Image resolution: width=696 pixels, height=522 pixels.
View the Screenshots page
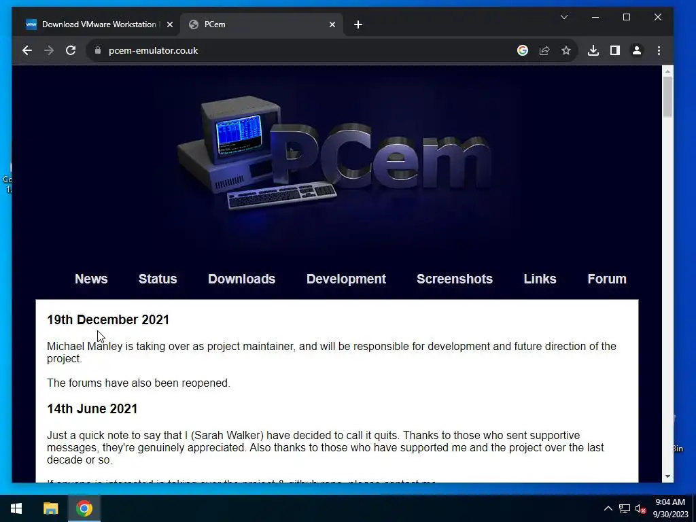point(455,279)
